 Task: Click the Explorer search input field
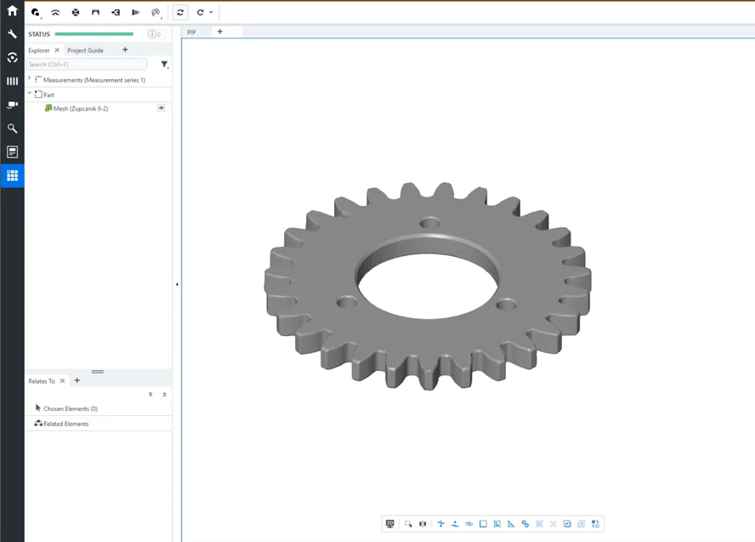[x=87, y=65]
